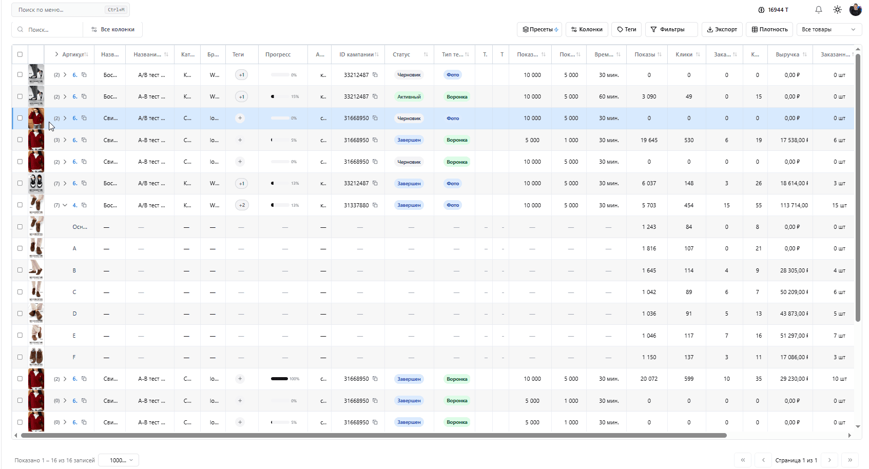869x469 pixels.
Task: Open the Все товары dropdown
Action: (x=828, y=29)
